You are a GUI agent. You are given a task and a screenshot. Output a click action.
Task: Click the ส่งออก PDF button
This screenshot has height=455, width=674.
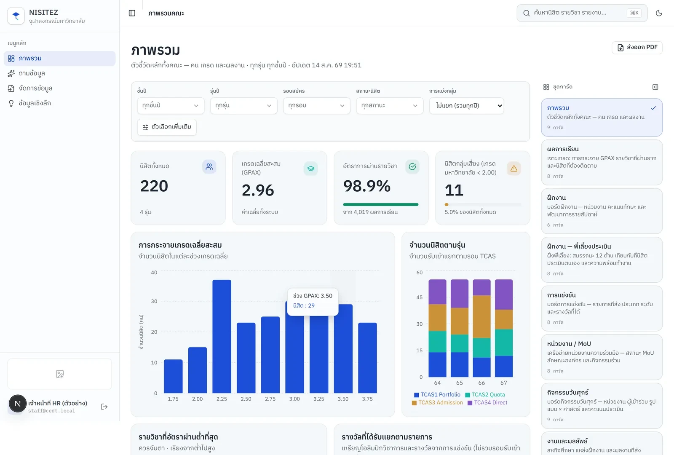coord(637,48)
